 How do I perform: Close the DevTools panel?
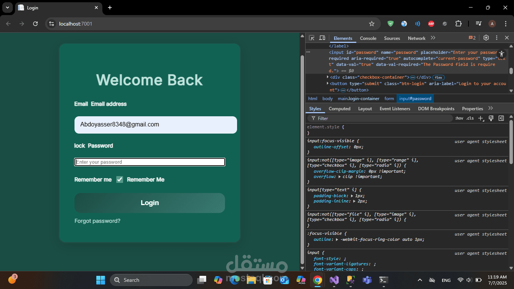pos(507,38)
